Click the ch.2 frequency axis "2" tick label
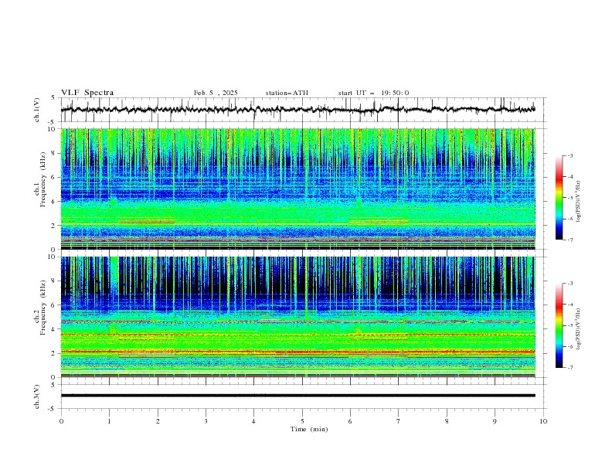 click(x=55, y=353)
